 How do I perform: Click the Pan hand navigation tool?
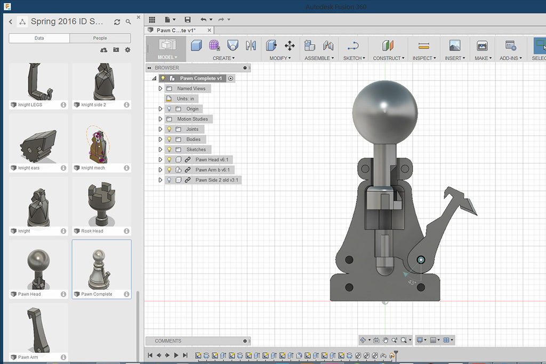point(386,341)
